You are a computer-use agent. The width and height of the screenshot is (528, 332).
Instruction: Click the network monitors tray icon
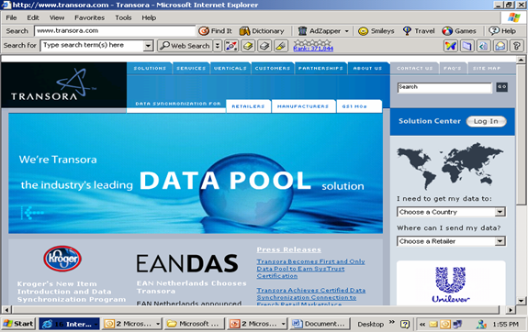(x=457, y=325)
